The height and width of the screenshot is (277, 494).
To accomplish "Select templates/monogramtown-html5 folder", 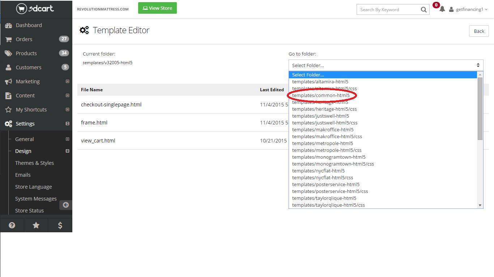I will click(x=329, y=157).
